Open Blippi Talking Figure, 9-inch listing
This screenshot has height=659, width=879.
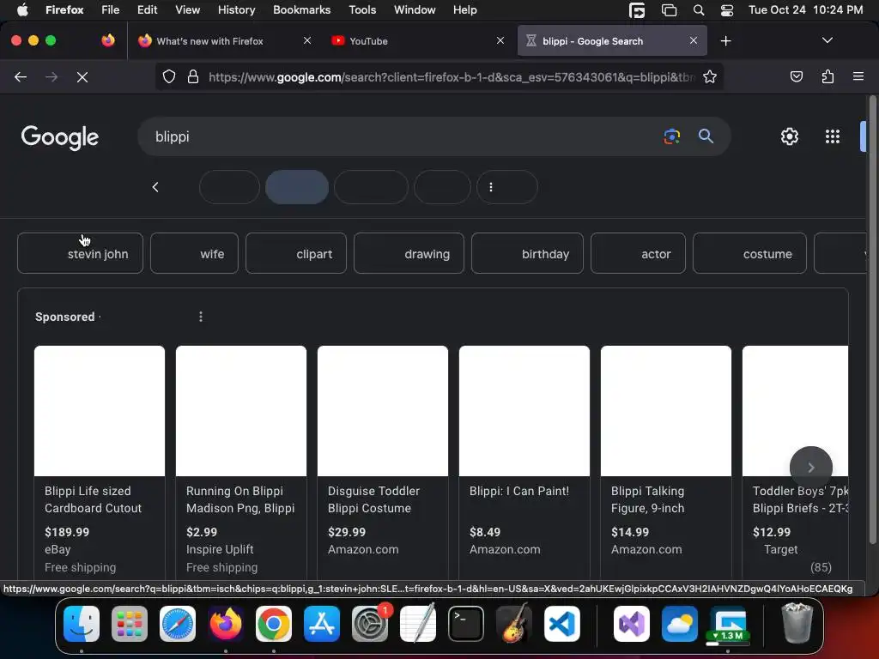pyautogui.click(x=647, y=499)
